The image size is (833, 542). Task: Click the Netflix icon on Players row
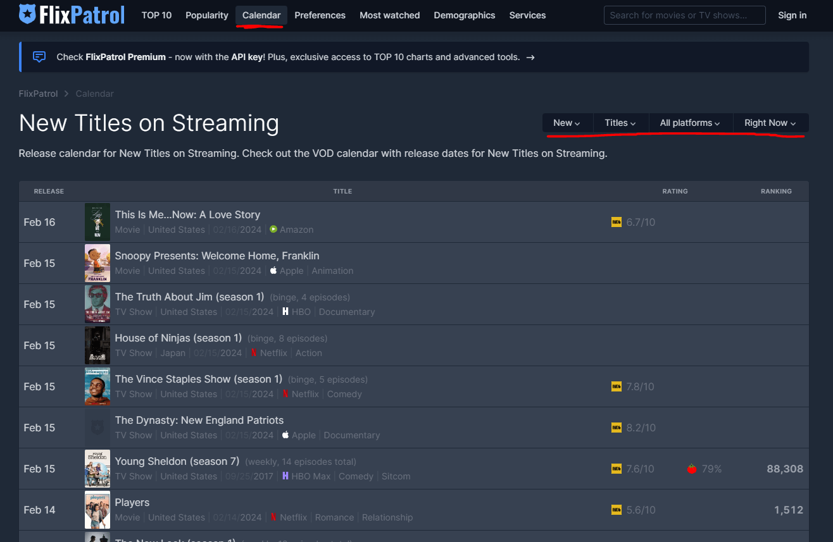point(273,517)
